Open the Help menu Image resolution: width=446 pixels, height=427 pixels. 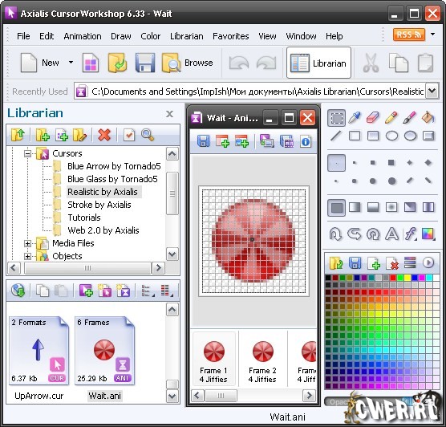point(334,36)
